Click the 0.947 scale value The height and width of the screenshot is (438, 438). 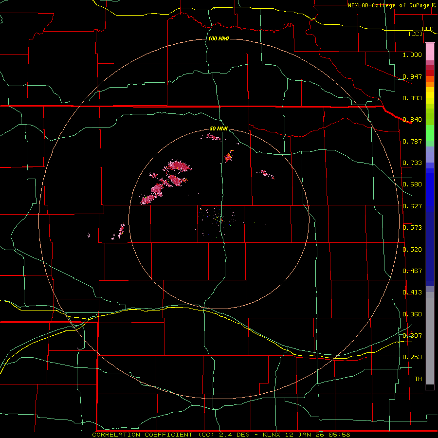412,76
